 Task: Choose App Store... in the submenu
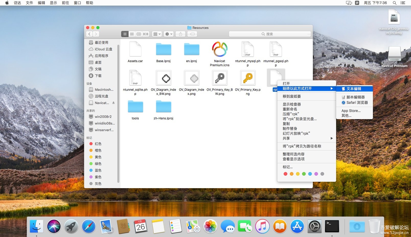coord(354,111)
